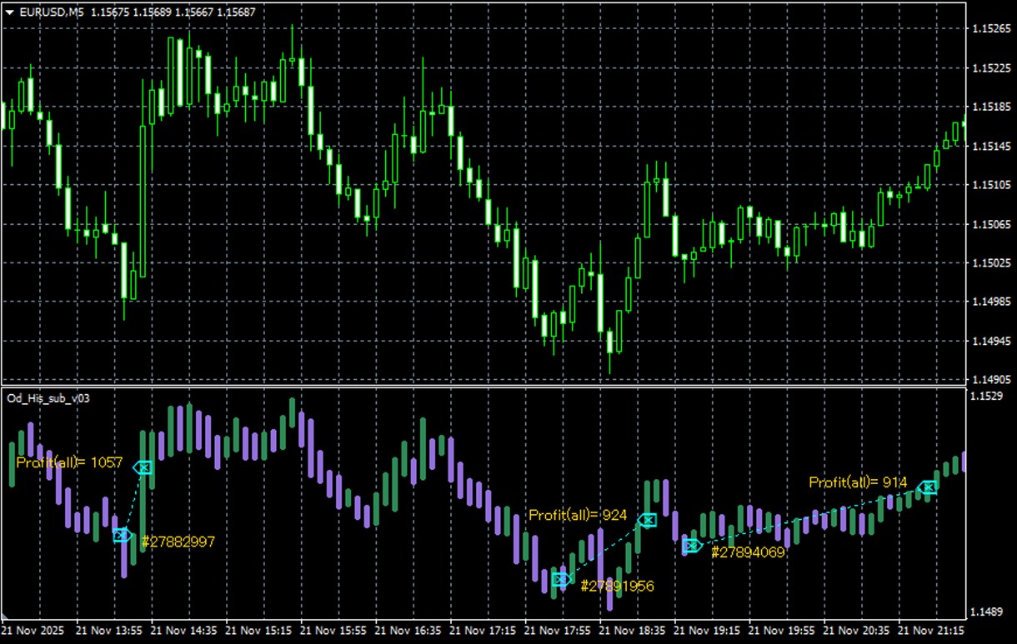Viewport: 1017px width, 644px height.
Task: Click price level 1.15265 on the scale
Action: click(991, 29)
